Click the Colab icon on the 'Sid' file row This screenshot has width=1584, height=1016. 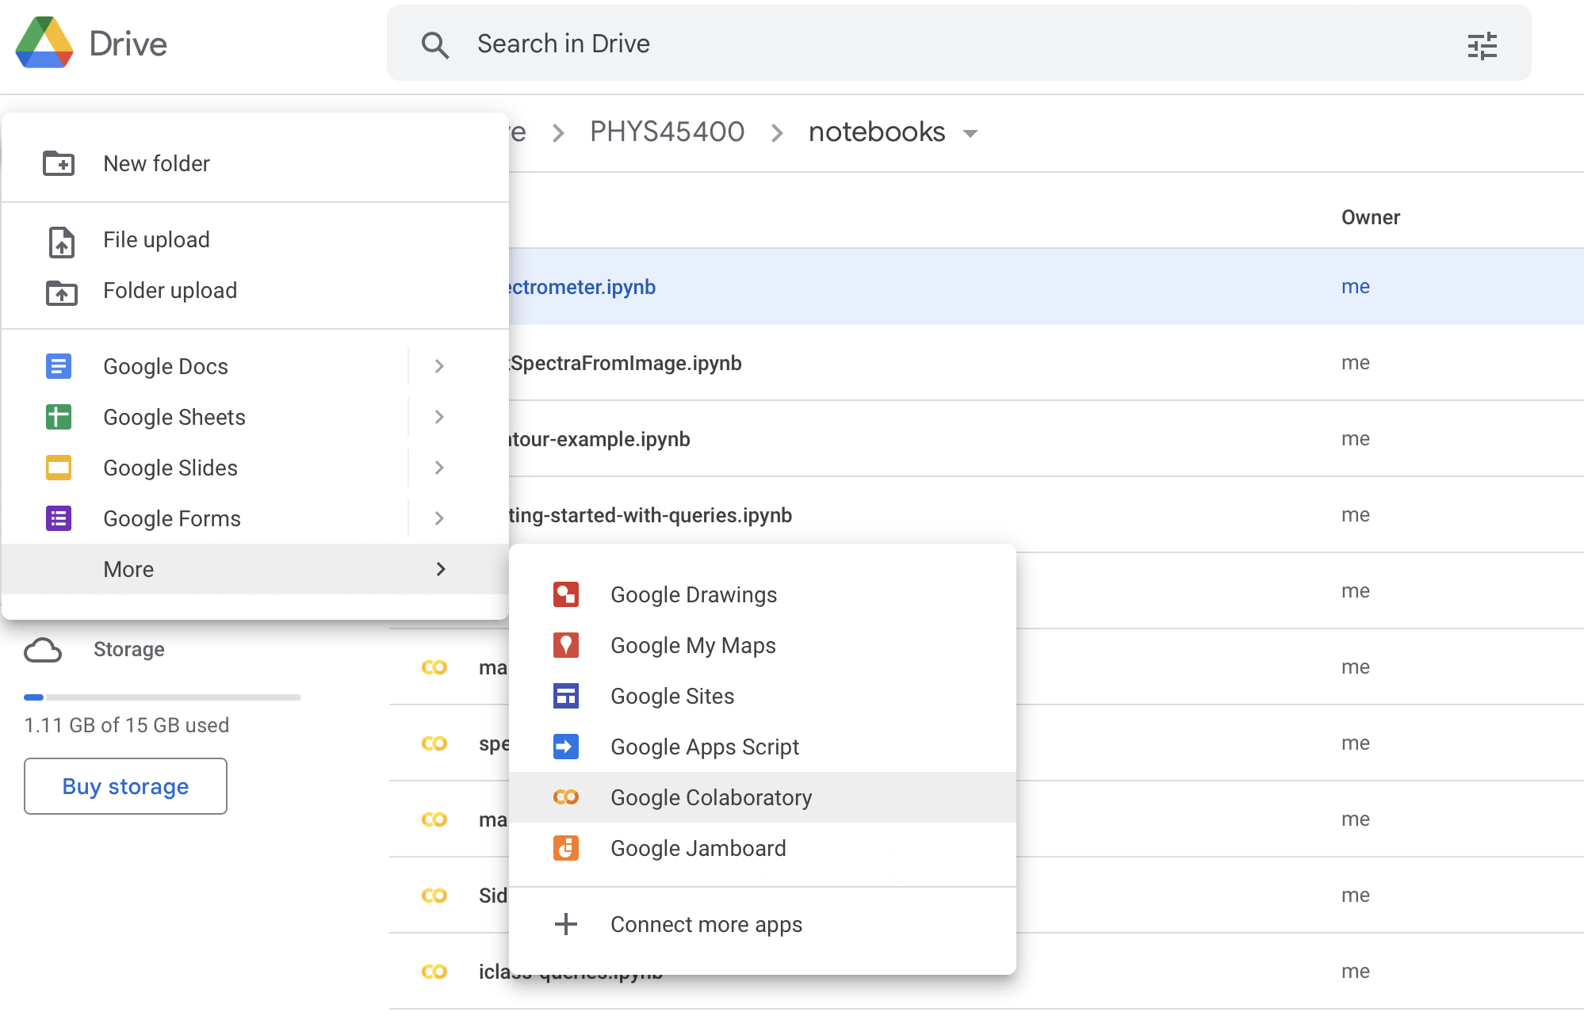coord(434,896)
